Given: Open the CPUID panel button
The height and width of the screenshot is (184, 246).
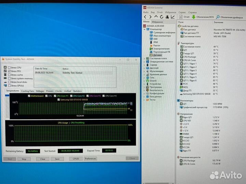Looking at the screenshot, I should click(x=76, y=159).
